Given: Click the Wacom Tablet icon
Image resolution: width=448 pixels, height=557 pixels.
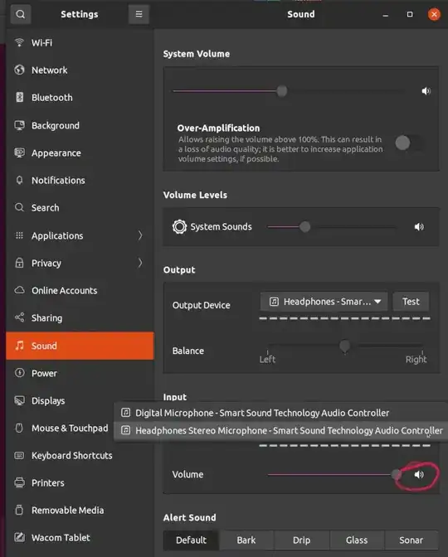Looking at the screenshot, I should (19, 537).
